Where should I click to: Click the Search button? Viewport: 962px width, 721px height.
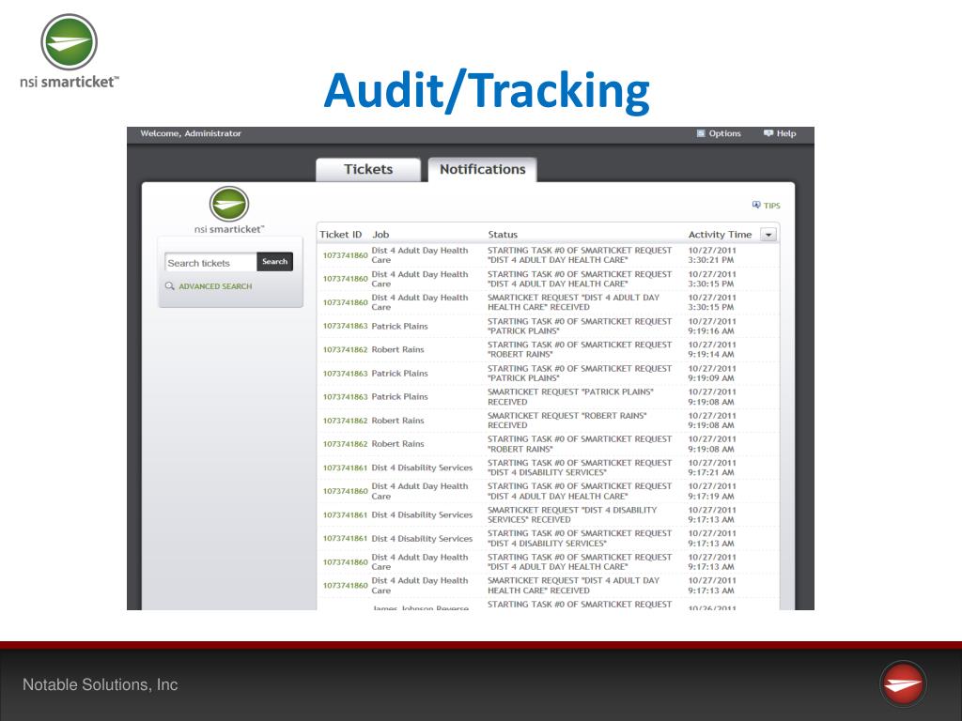pyautogui.click(x=275, y=261)
